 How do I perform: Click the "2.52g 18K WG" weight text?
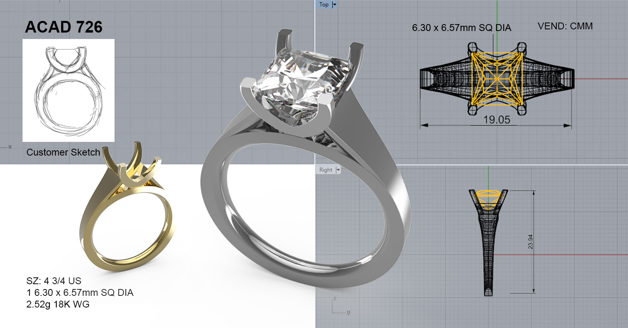click(58, 304)
